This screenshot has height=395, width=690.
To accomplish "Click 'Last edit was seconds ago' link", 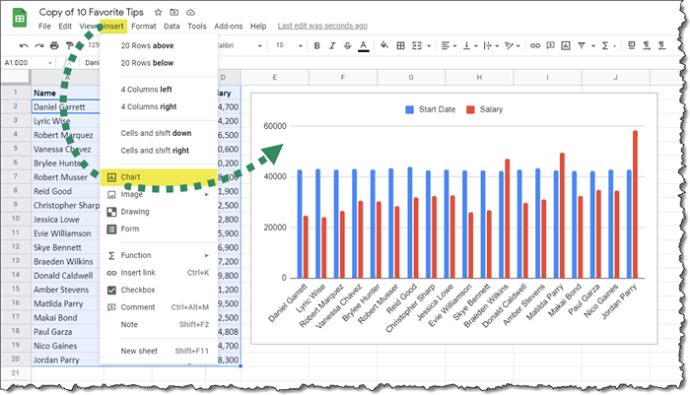I will point(322,26).
